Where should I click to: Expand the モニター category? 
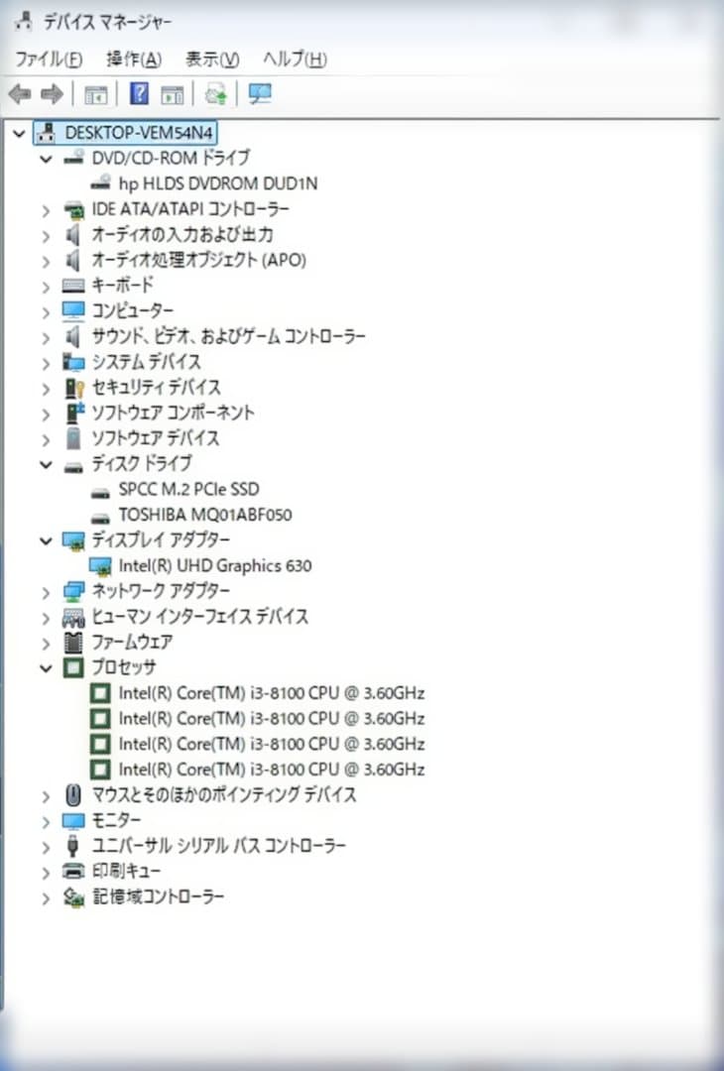click(46, 822)
